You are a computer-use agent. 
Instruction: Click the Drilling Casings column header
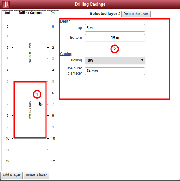pyautogui.click(x=30, y=13)
